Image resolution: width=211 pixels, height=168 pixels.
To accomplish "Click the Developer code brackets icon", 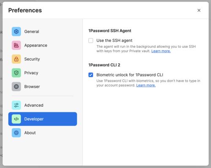I will point(16,119).
